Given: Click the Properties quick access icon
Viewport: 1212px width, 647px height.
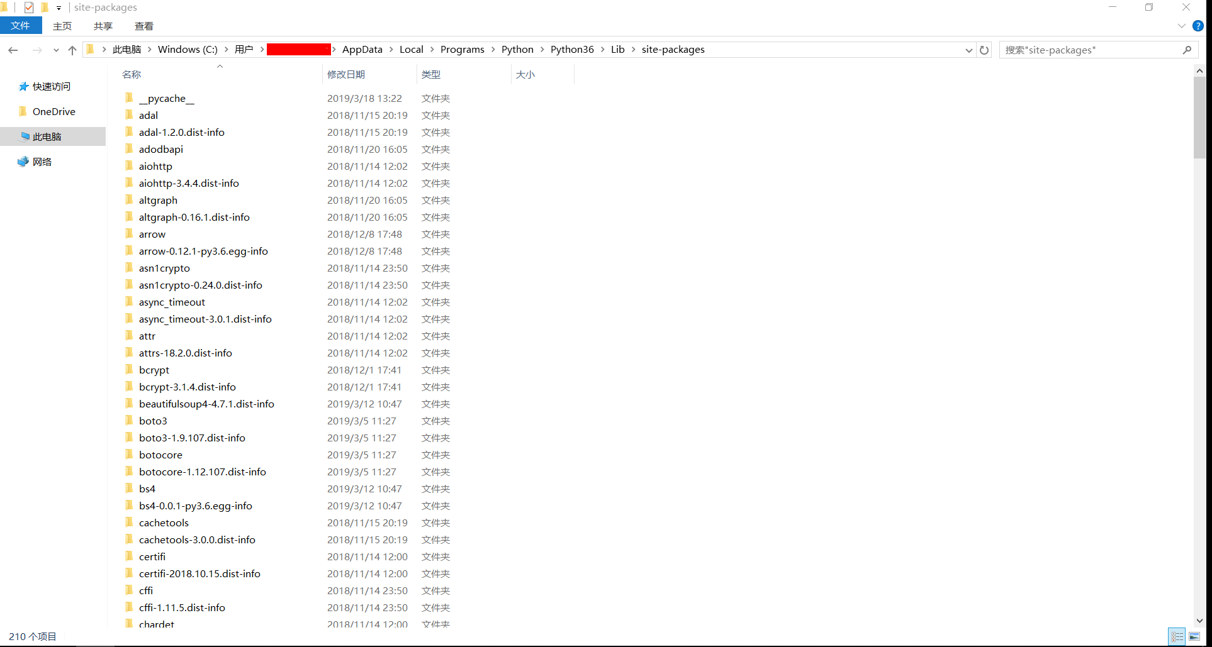Looking at the screenshot, I should point(29,8).
